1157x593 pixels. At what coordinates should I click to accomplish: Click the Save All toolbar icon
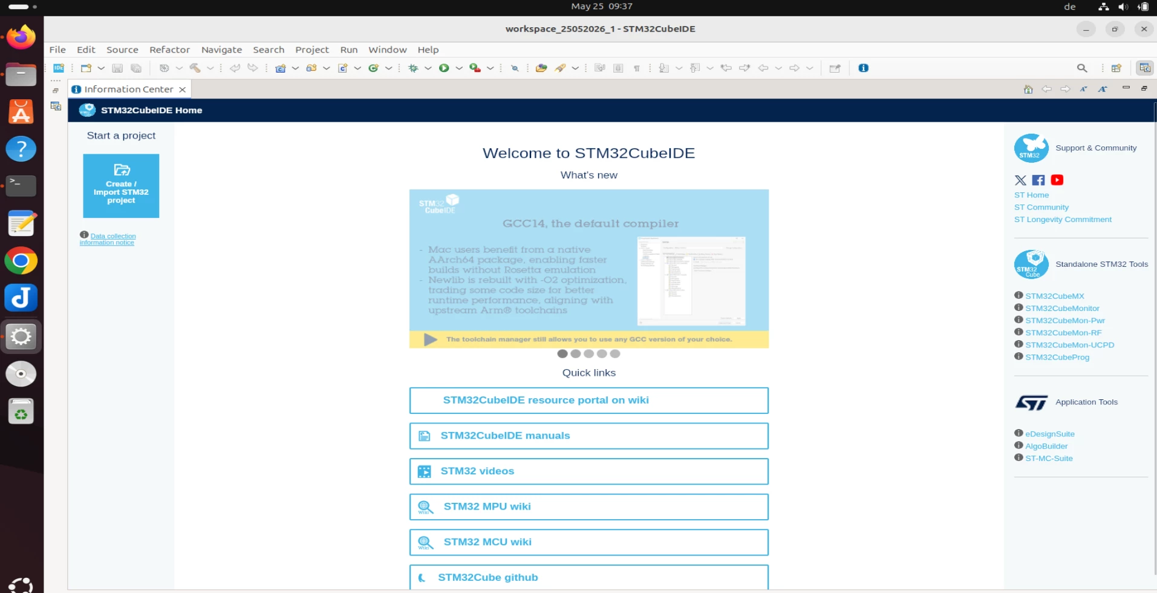point(136,68)
